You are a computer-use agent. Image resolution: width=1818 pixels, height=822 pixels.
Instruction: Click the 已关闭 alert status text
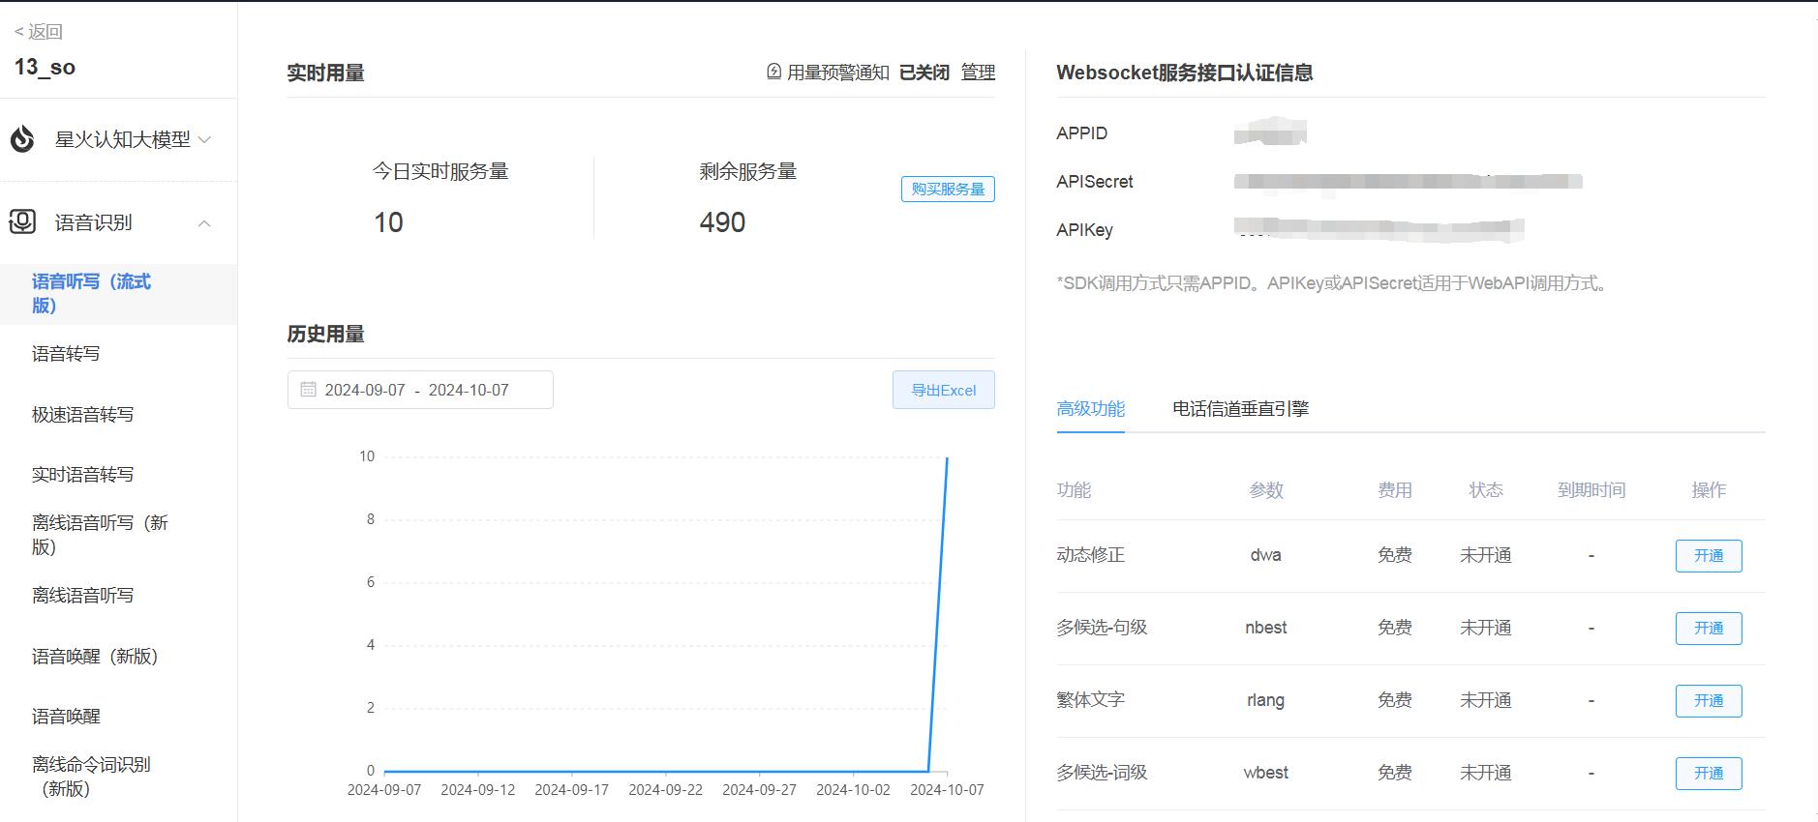coord(924,73)
